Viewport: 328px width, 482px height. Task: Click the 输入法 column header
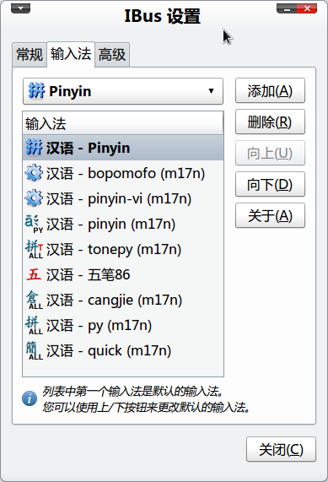123,123
